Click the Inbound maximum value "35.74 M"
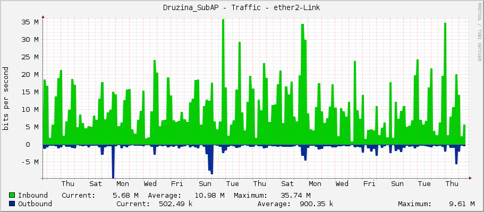 tap(295, 196)
